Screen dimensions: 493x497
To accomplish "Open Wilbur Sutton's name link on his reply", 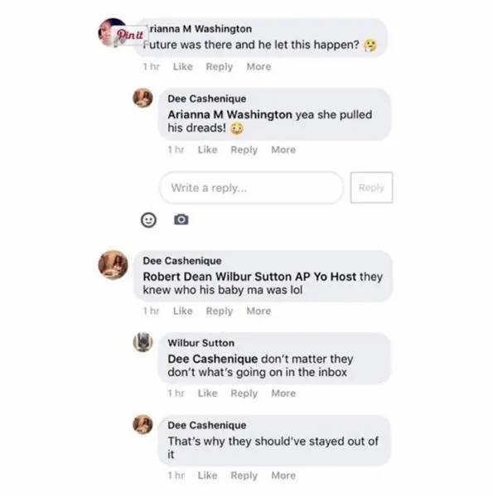I will pyautogui.click(x=201, y=343).
